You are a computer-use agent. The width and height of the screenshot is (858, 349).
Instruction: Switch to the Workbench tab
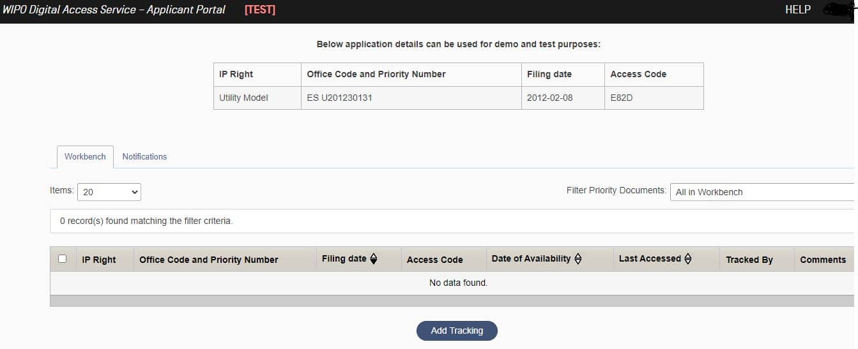click(85, 157)
